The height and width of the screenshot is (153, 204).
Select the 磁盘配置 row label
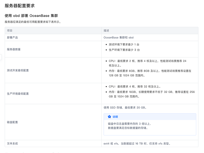pos(12,122)
